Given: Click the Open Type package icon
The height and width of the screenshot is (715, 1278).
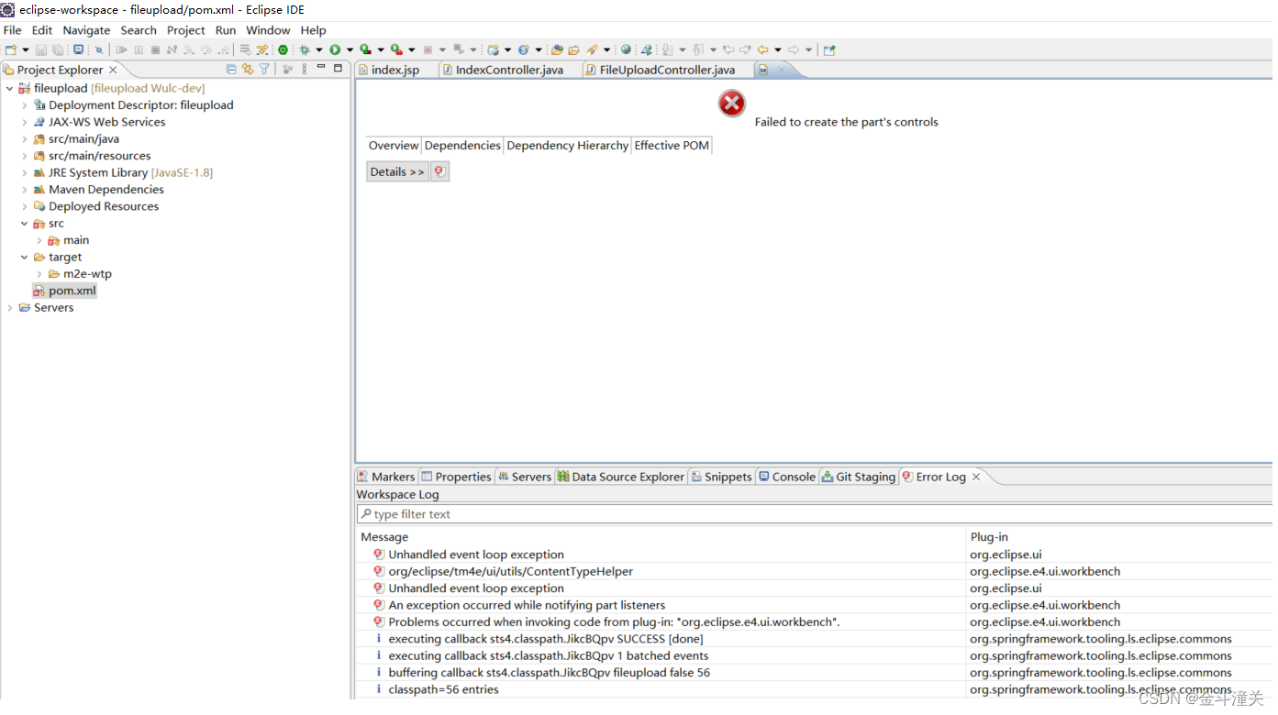Looking at the screenshot, I should [x=557, y=49].
